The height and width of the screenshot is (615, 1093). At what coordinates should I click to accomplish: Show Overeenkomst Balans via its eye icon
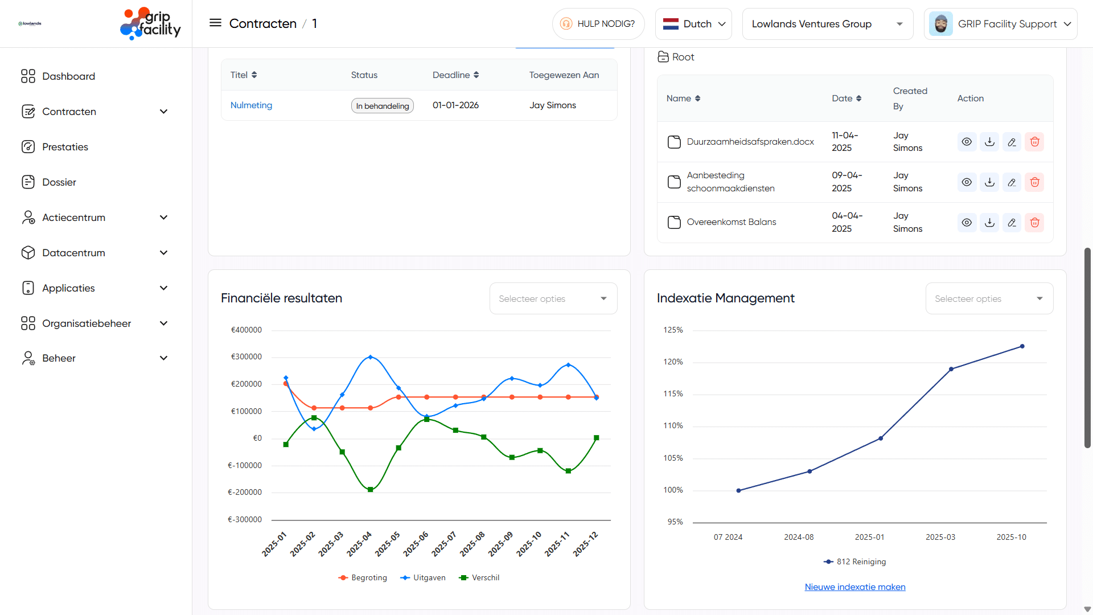(967, 222)
